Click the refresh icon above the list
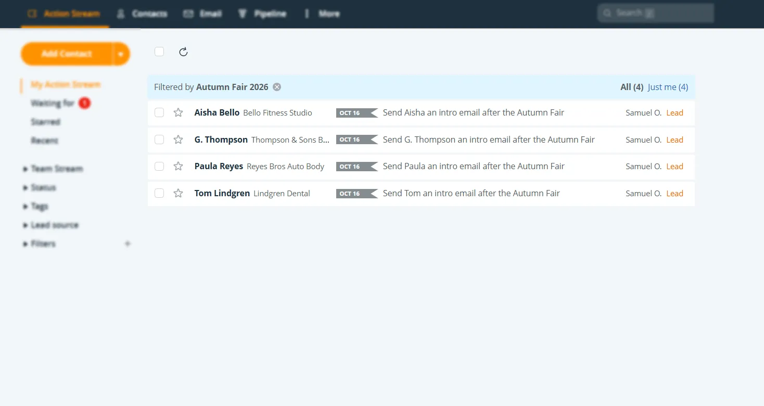Screen dimensions: 764x406 [183, 52]
